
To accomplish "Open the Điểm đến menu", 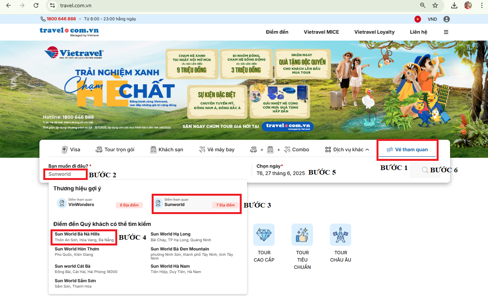I will 277,32.
